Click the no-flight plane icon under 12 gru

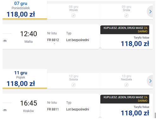point(73,85)
